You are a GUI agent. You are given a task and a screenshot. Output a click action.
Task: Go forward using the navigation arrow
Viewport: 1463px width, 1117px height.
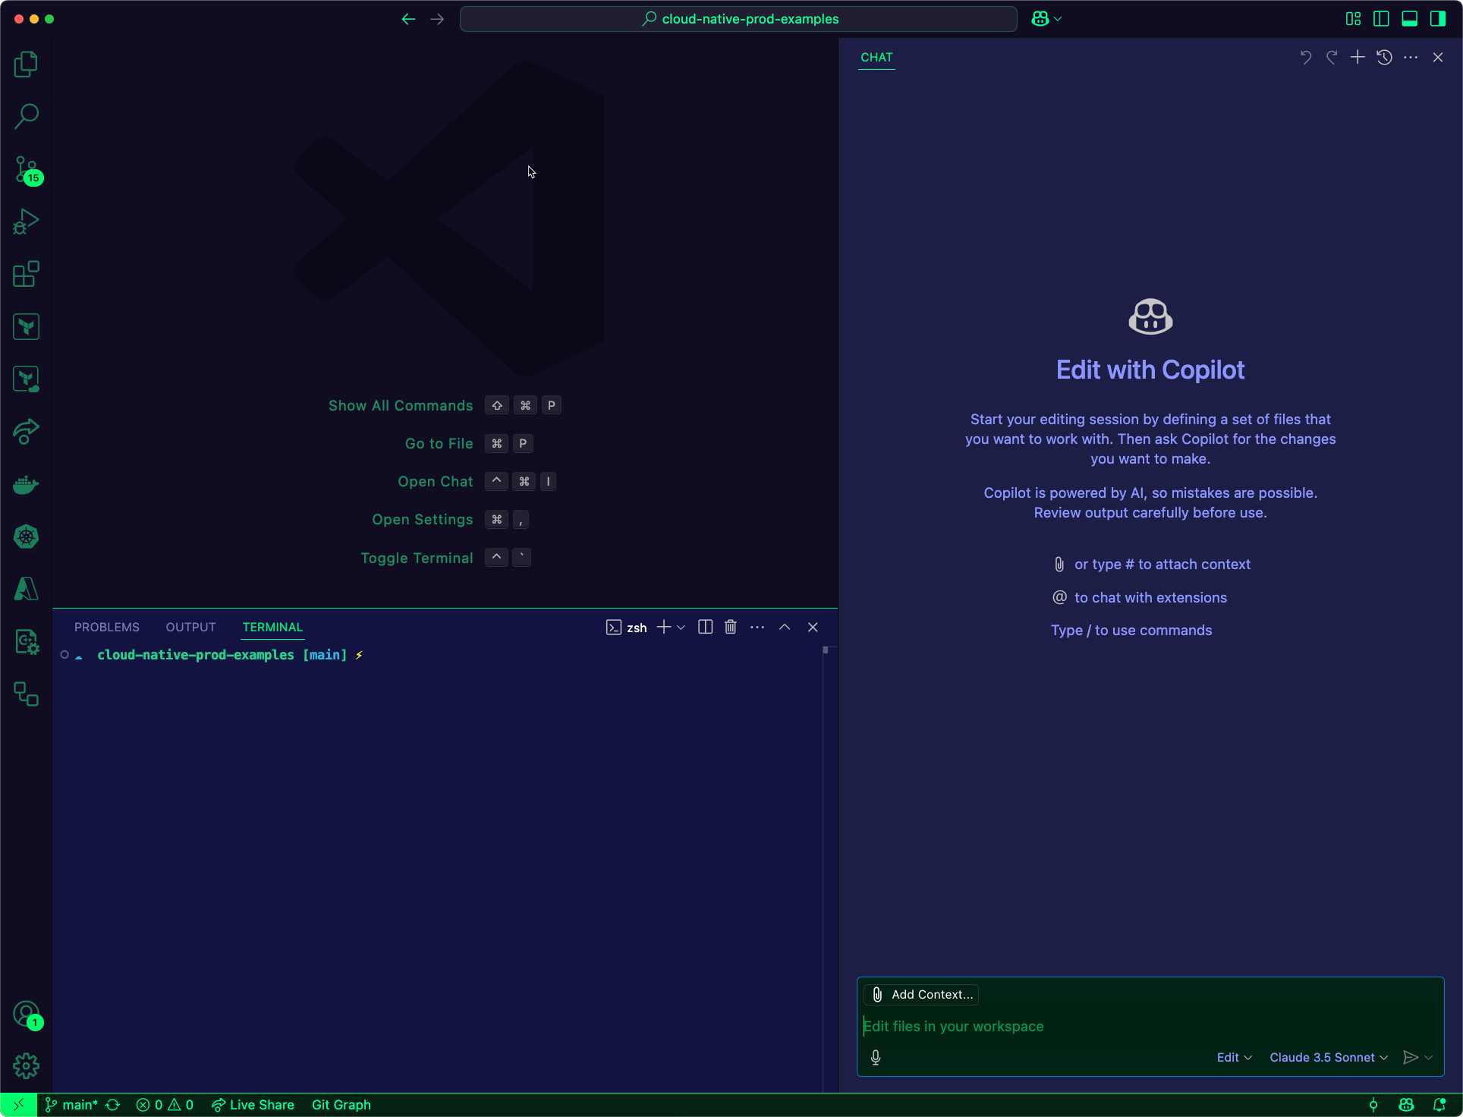click(x=437, y=19)
